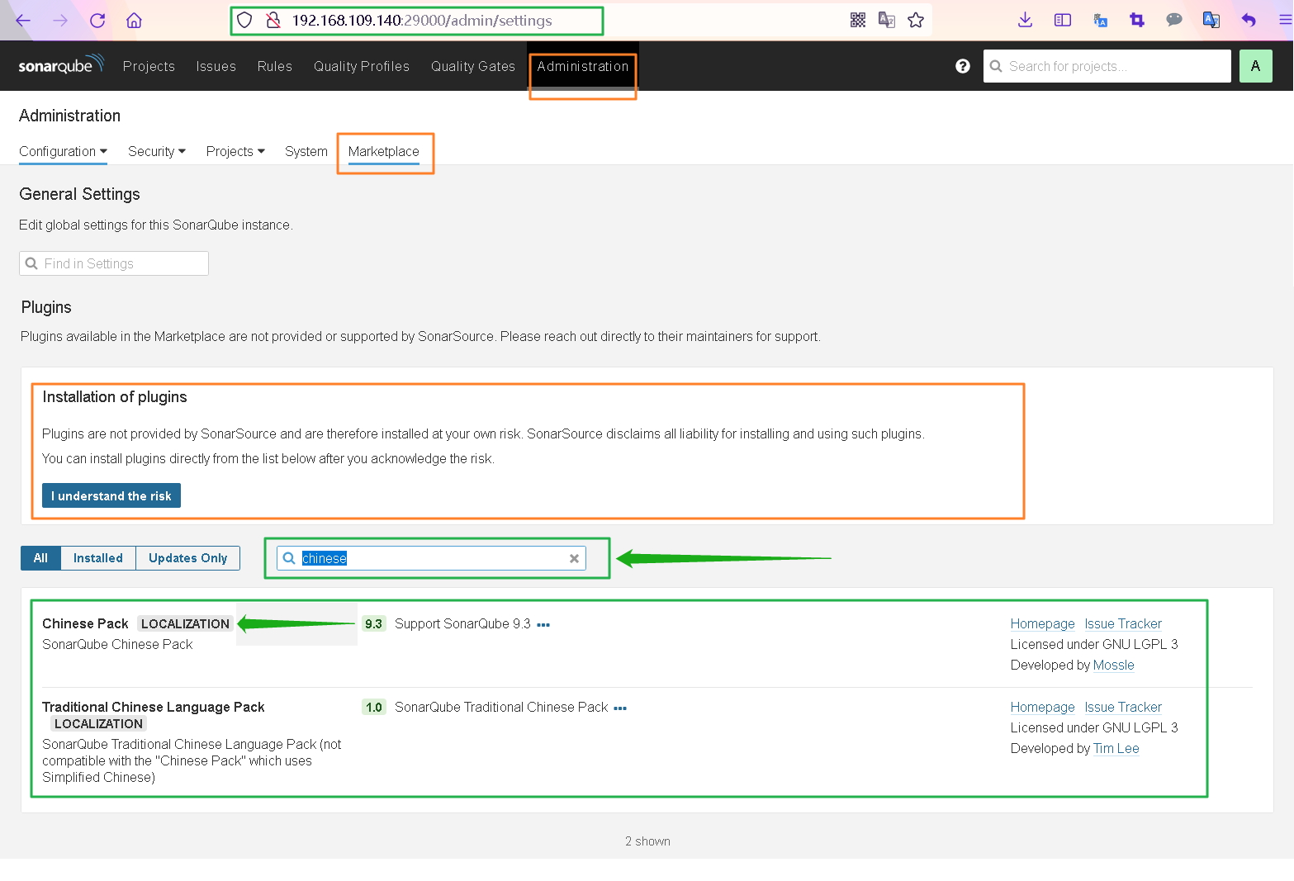Click the crop screenshot extension icon
This screenshot has width=1294, height=881.
[1137, 20]
